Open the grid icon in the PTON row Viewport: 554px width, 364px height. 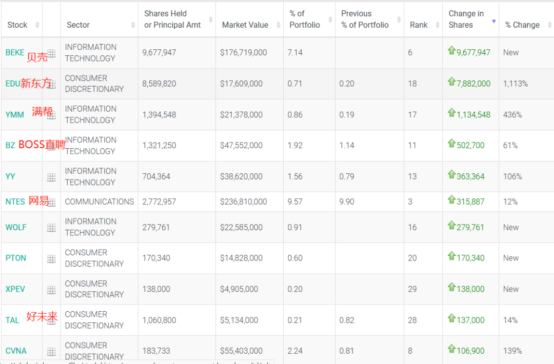pos(51,259)
